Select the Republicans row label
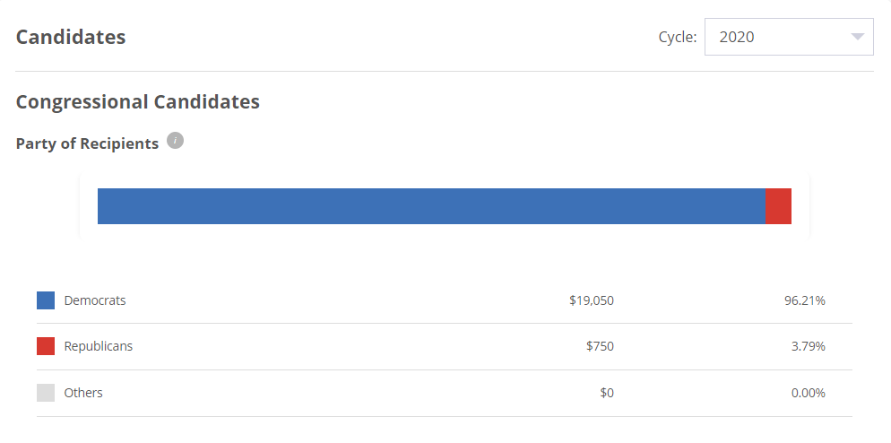The image size is (891, 443). (x=98, y=346)
